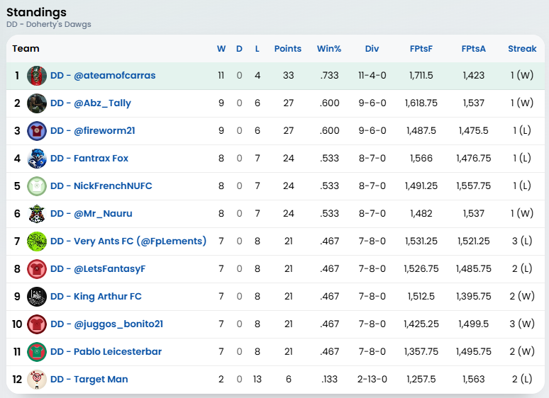Select the 1,563 FPtsA value
Screen dimensions: 549x398
[473, 379]
